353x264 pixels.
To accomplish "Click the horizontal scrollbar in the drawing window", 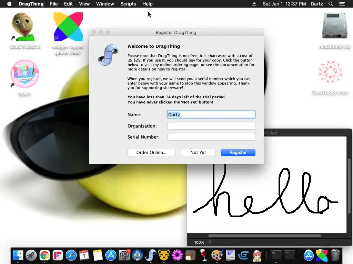I will point(264,236).
